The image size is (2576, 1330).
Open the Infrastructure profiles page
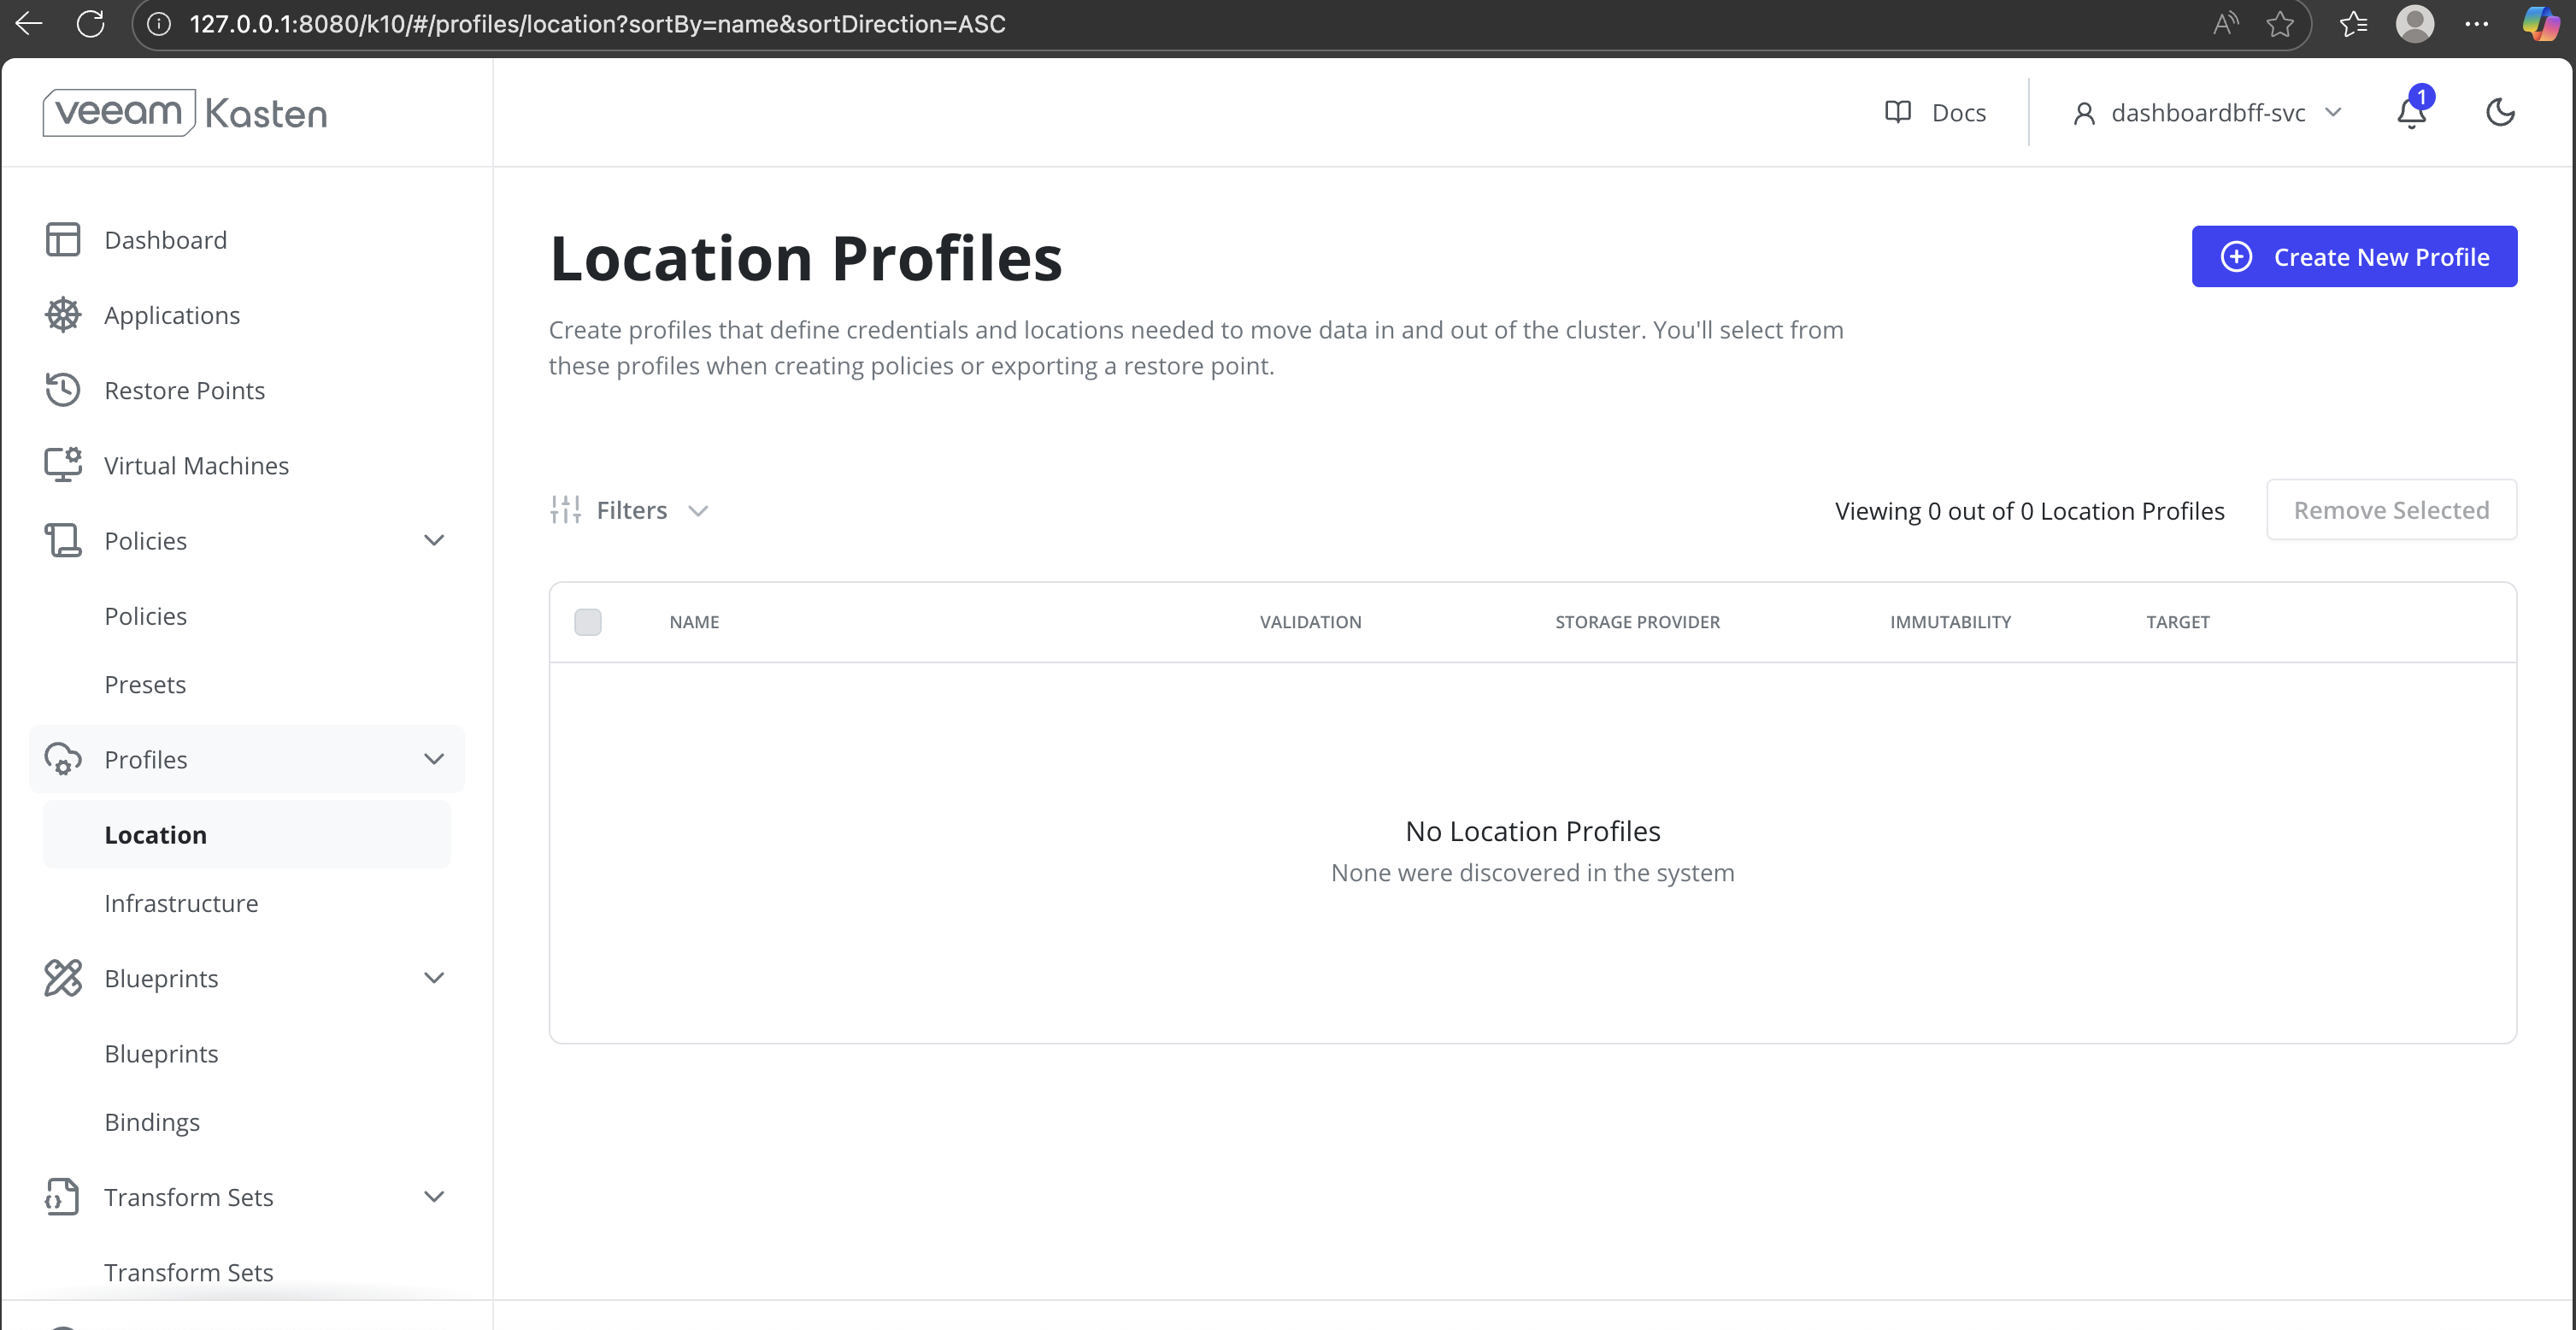pos(181,903)
